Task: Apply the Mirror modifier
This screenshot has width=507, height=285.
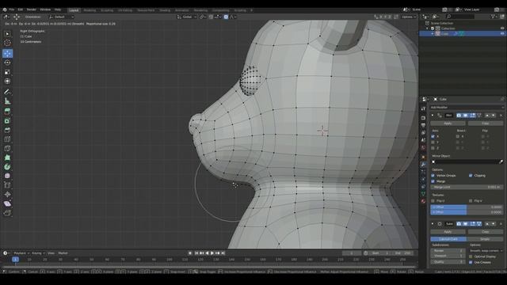Action: [x=448, y=123]
